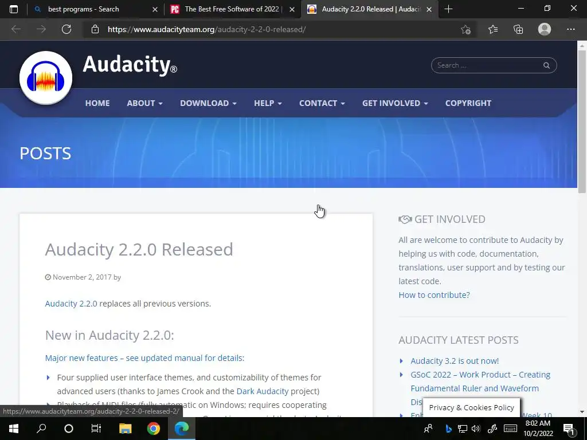Open Cortana circle icon
This screenshot has width=587, height=440.
(x=69, y=429)
